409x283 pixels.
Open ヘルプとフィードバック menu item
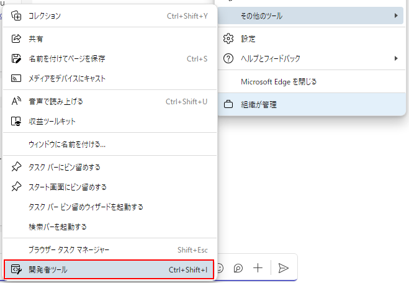[312, 58]
